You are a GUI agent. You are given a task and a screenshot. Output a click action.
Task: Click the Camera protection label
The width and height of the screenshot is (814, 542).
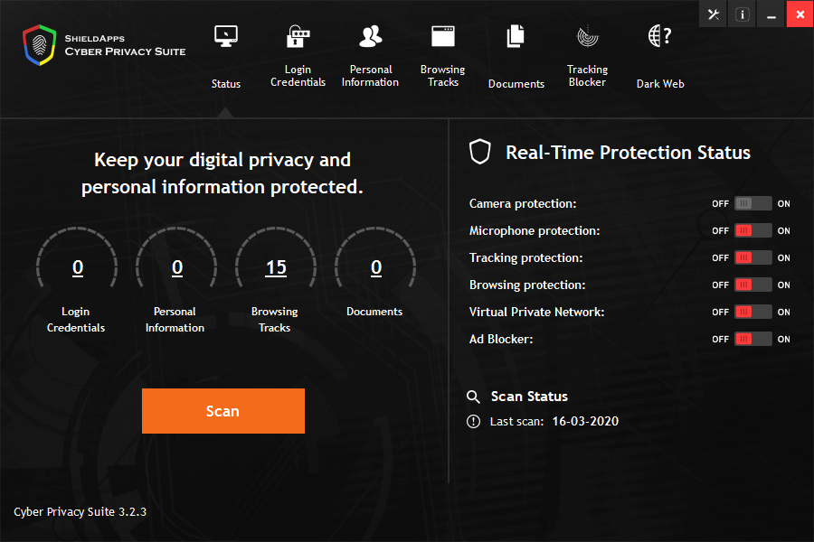(523, 204)
